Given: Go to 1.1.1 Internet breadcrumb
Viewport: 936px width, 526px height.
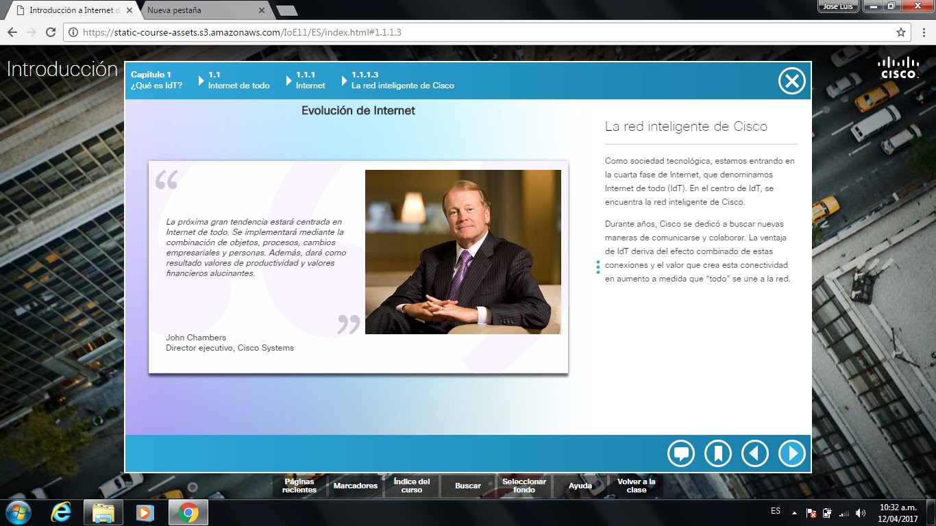Looking at the screenshot, I should coord(311,80).
